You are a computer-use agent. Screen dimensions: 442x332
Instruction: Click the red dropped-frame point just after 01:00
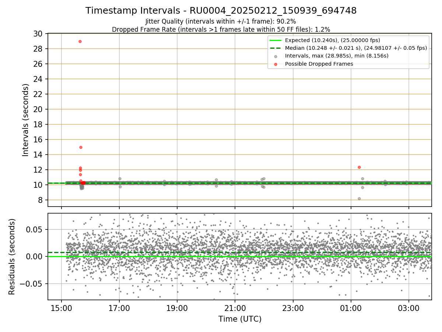click(x=359, y=167)
